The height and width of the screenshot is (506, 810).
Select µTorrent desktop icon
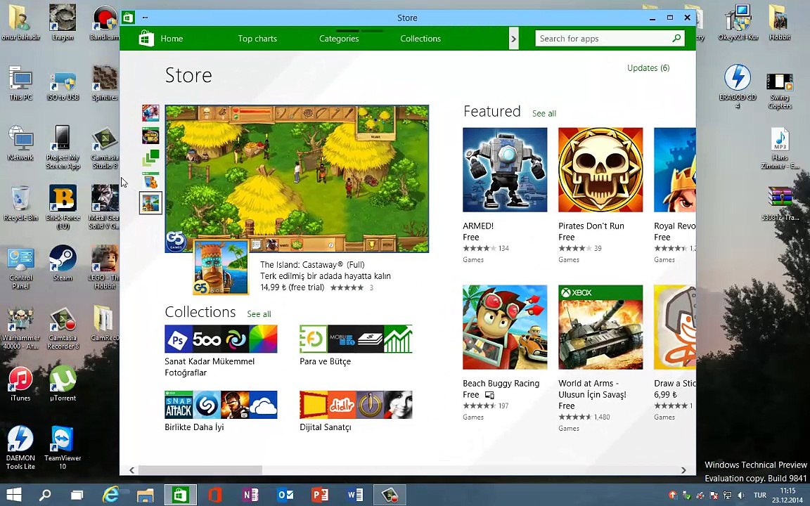click(63, 384)
